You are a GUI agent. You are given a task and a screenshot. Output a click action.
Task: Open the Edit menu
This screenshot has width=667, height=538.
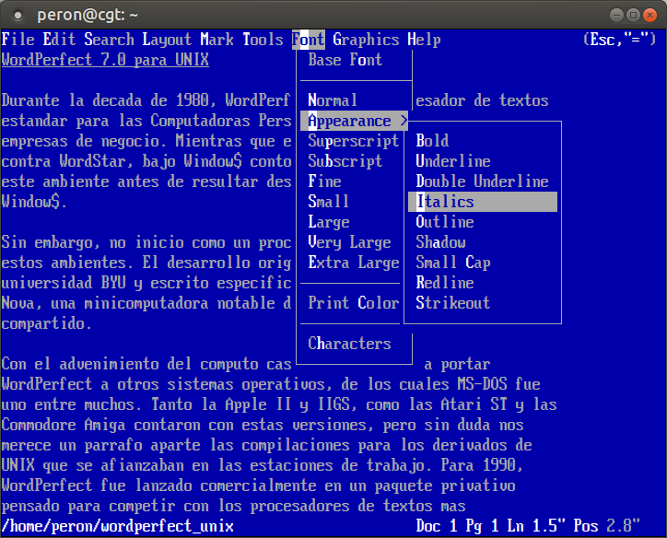point(59,40)
